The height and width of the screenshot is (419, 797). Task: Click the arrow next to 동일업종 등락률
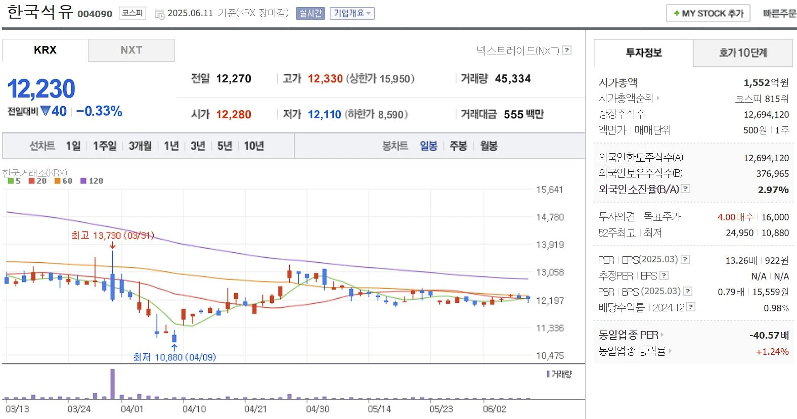click(670, 351)
